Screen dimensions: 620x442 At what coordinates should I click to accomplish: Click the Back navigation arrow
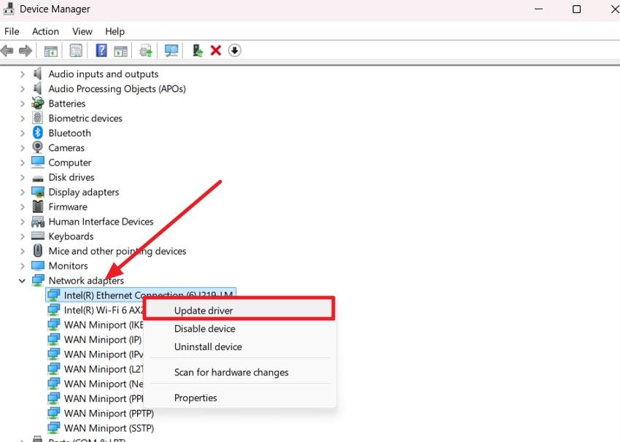7,50
